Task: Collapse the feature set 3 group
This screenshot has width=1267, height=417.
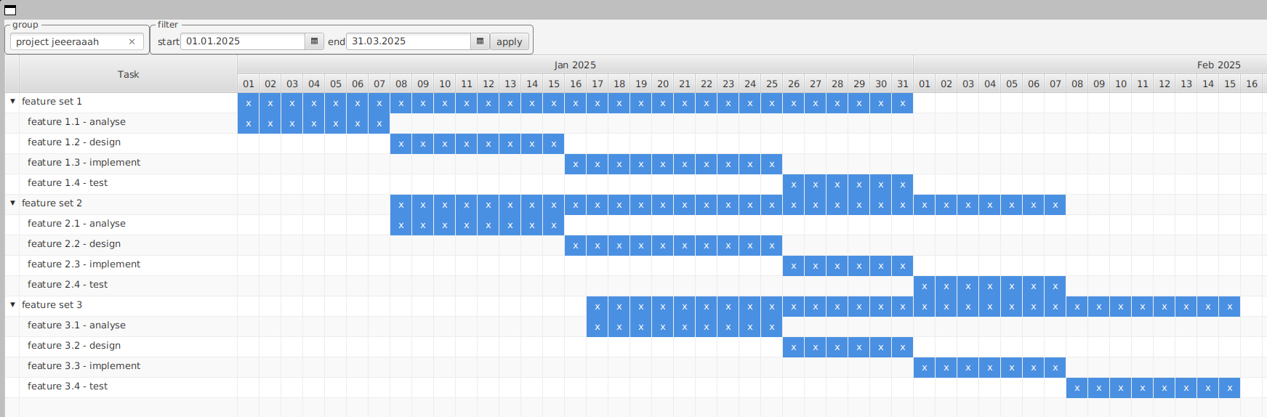Action: pyautogui.click(x=13, y=305)
